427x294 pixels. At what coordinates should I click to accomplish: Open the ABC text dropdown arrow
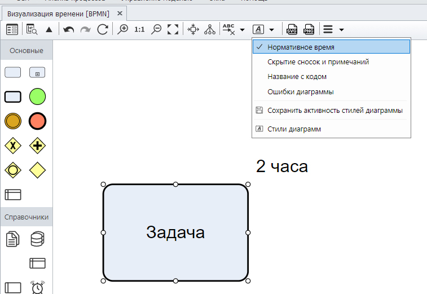click(x=242, y=29)
